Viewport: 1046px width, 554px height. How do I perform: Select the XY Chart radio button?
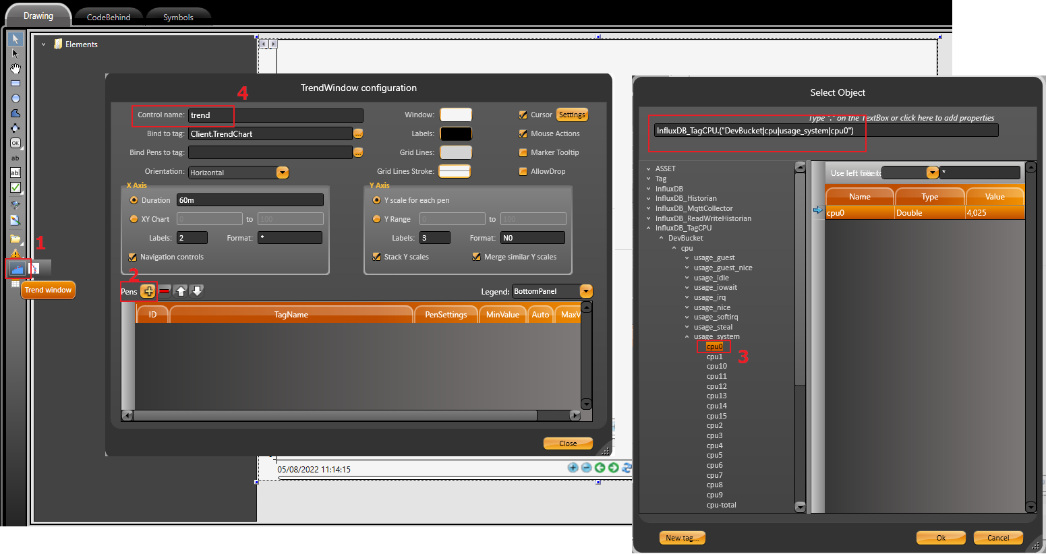[134, 219]
